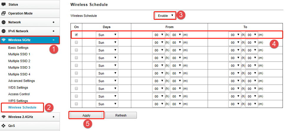Uncheck the first schedule row checkbox
287x131 pixels.
[x=76, y=35]
